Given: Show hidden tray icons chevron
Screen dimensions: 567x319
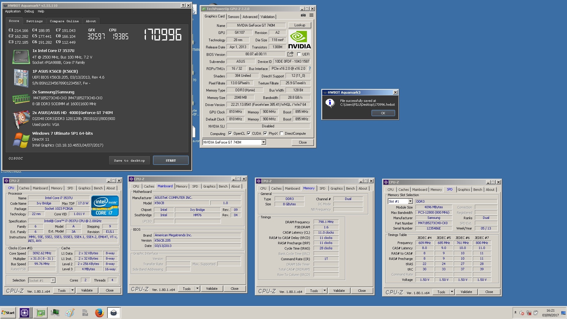Looking at the screenshot, I should pos(515,313).
